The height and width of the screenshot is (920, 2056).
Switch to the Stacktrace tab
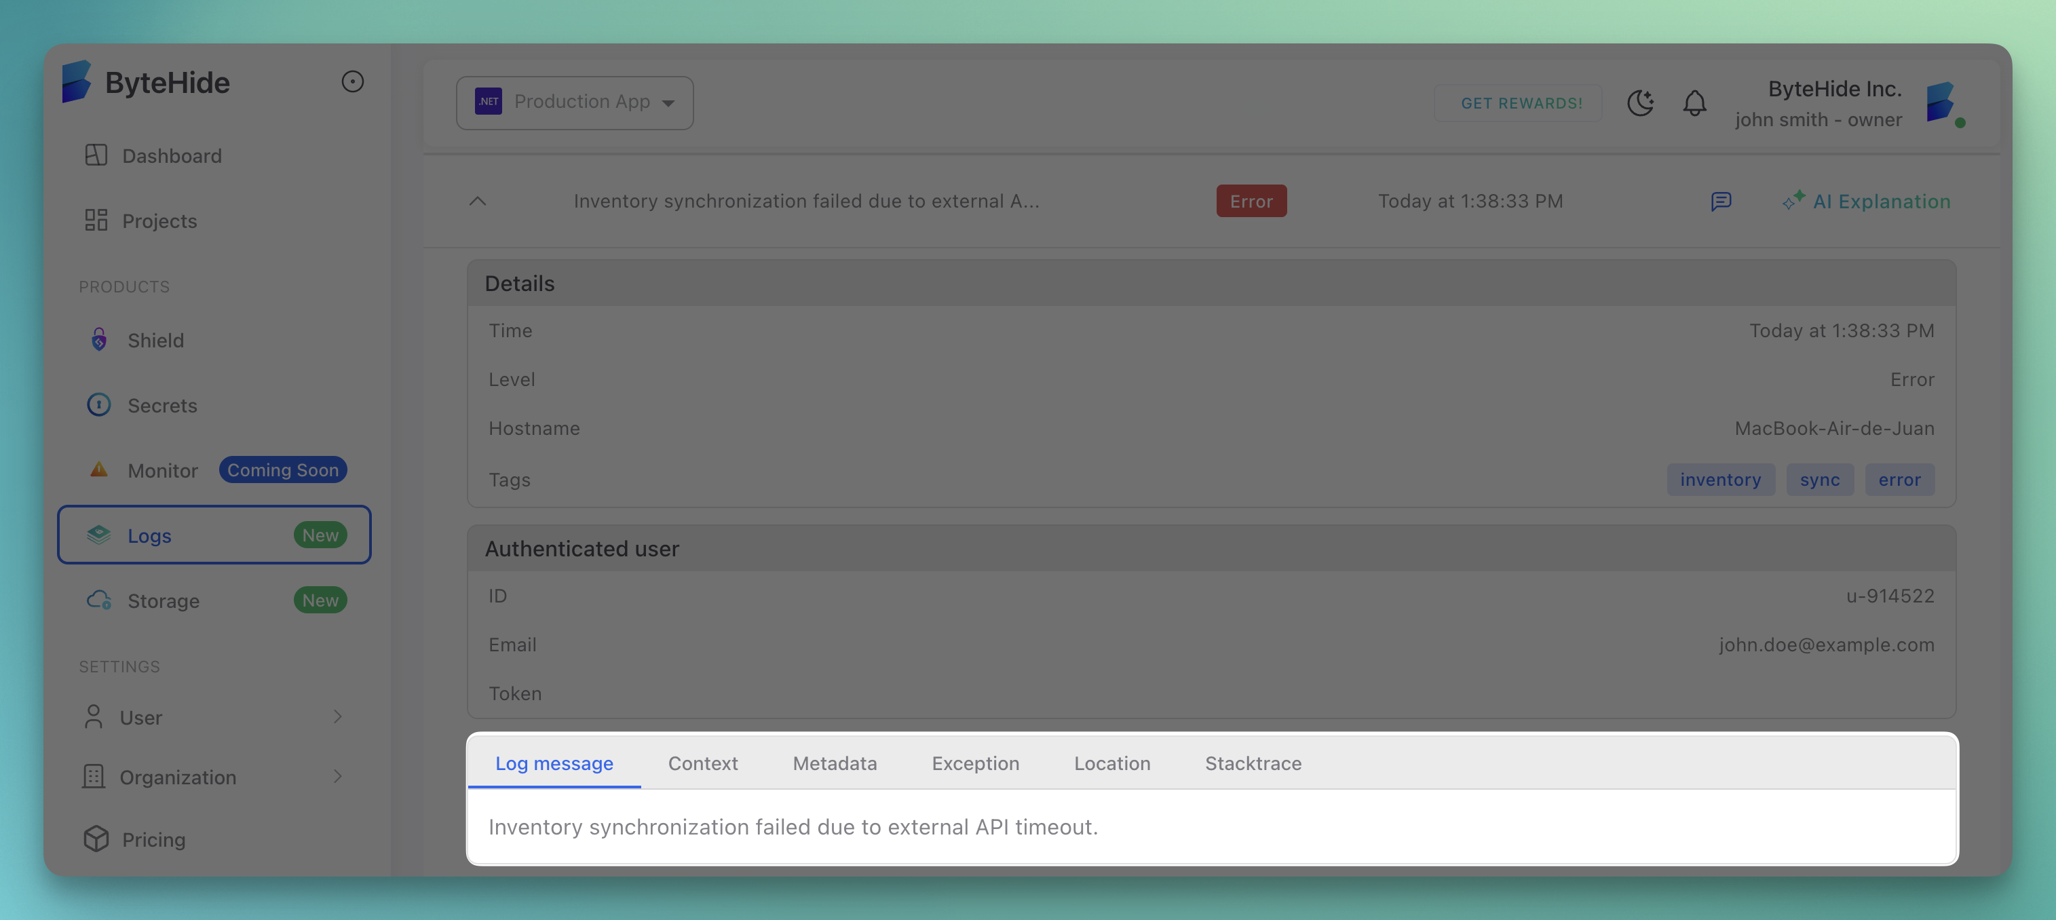pyautogui.click(x=1253, y=763)
